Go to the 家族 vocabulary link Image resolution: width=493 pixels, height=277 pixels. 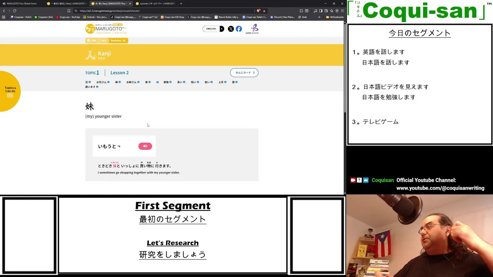(x=168, y=82)
